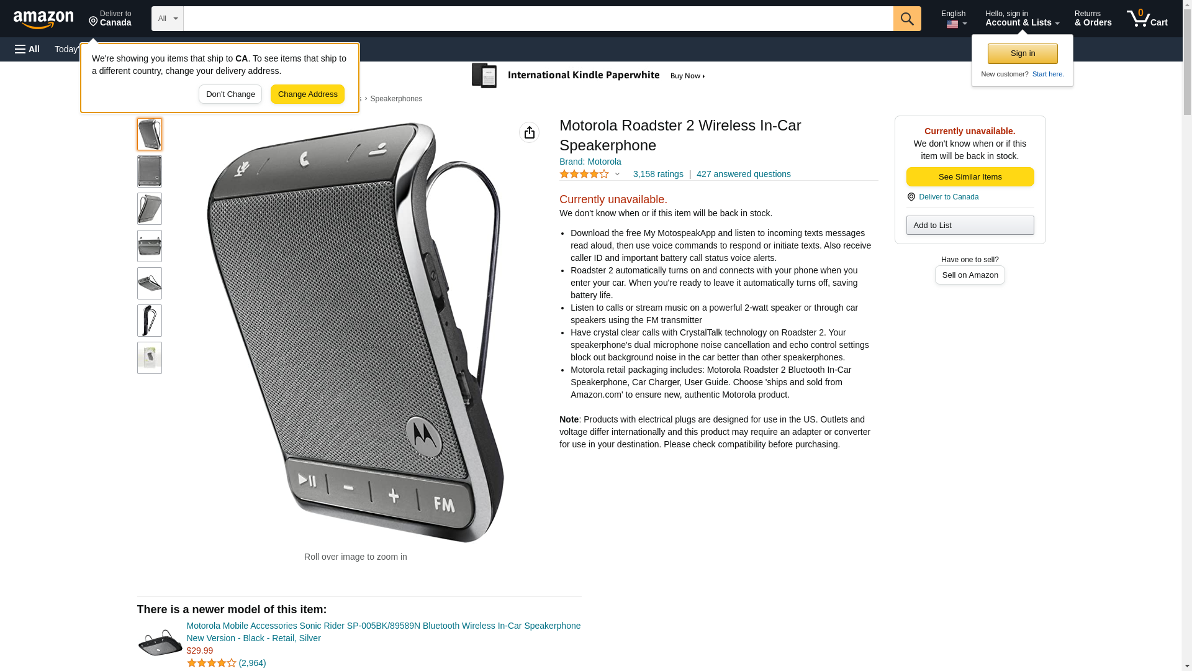Expand the All search category dropdown

[168, 19]
